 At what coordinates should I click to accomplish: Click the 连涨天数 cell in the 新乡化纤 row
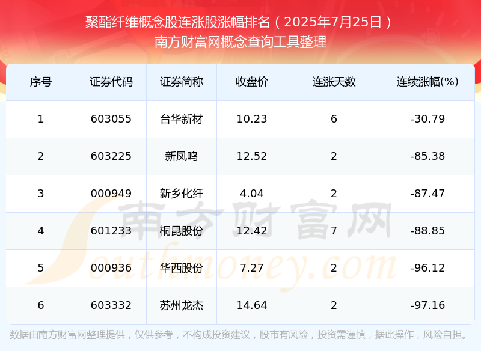(334, 194)
